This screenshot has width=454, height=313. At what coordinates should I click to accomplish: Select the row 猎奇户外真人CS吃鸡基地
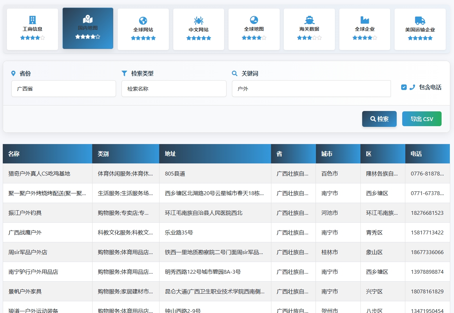point(226,173)
